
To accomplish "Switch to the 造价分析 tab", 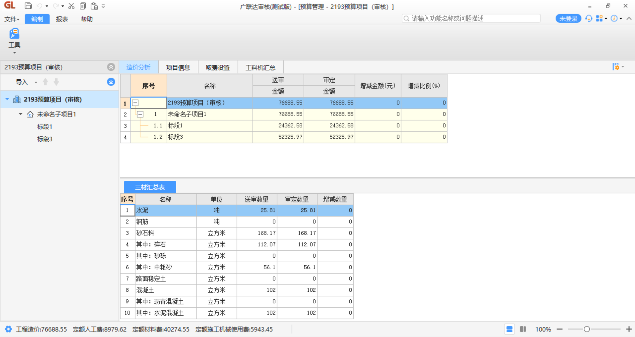I will pyautogui.click(x=138, y=67).
